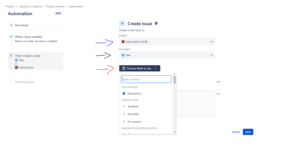281x148 pixels.
Task: Open the upper three-dots menu beside the field
Action: point(218,82)
